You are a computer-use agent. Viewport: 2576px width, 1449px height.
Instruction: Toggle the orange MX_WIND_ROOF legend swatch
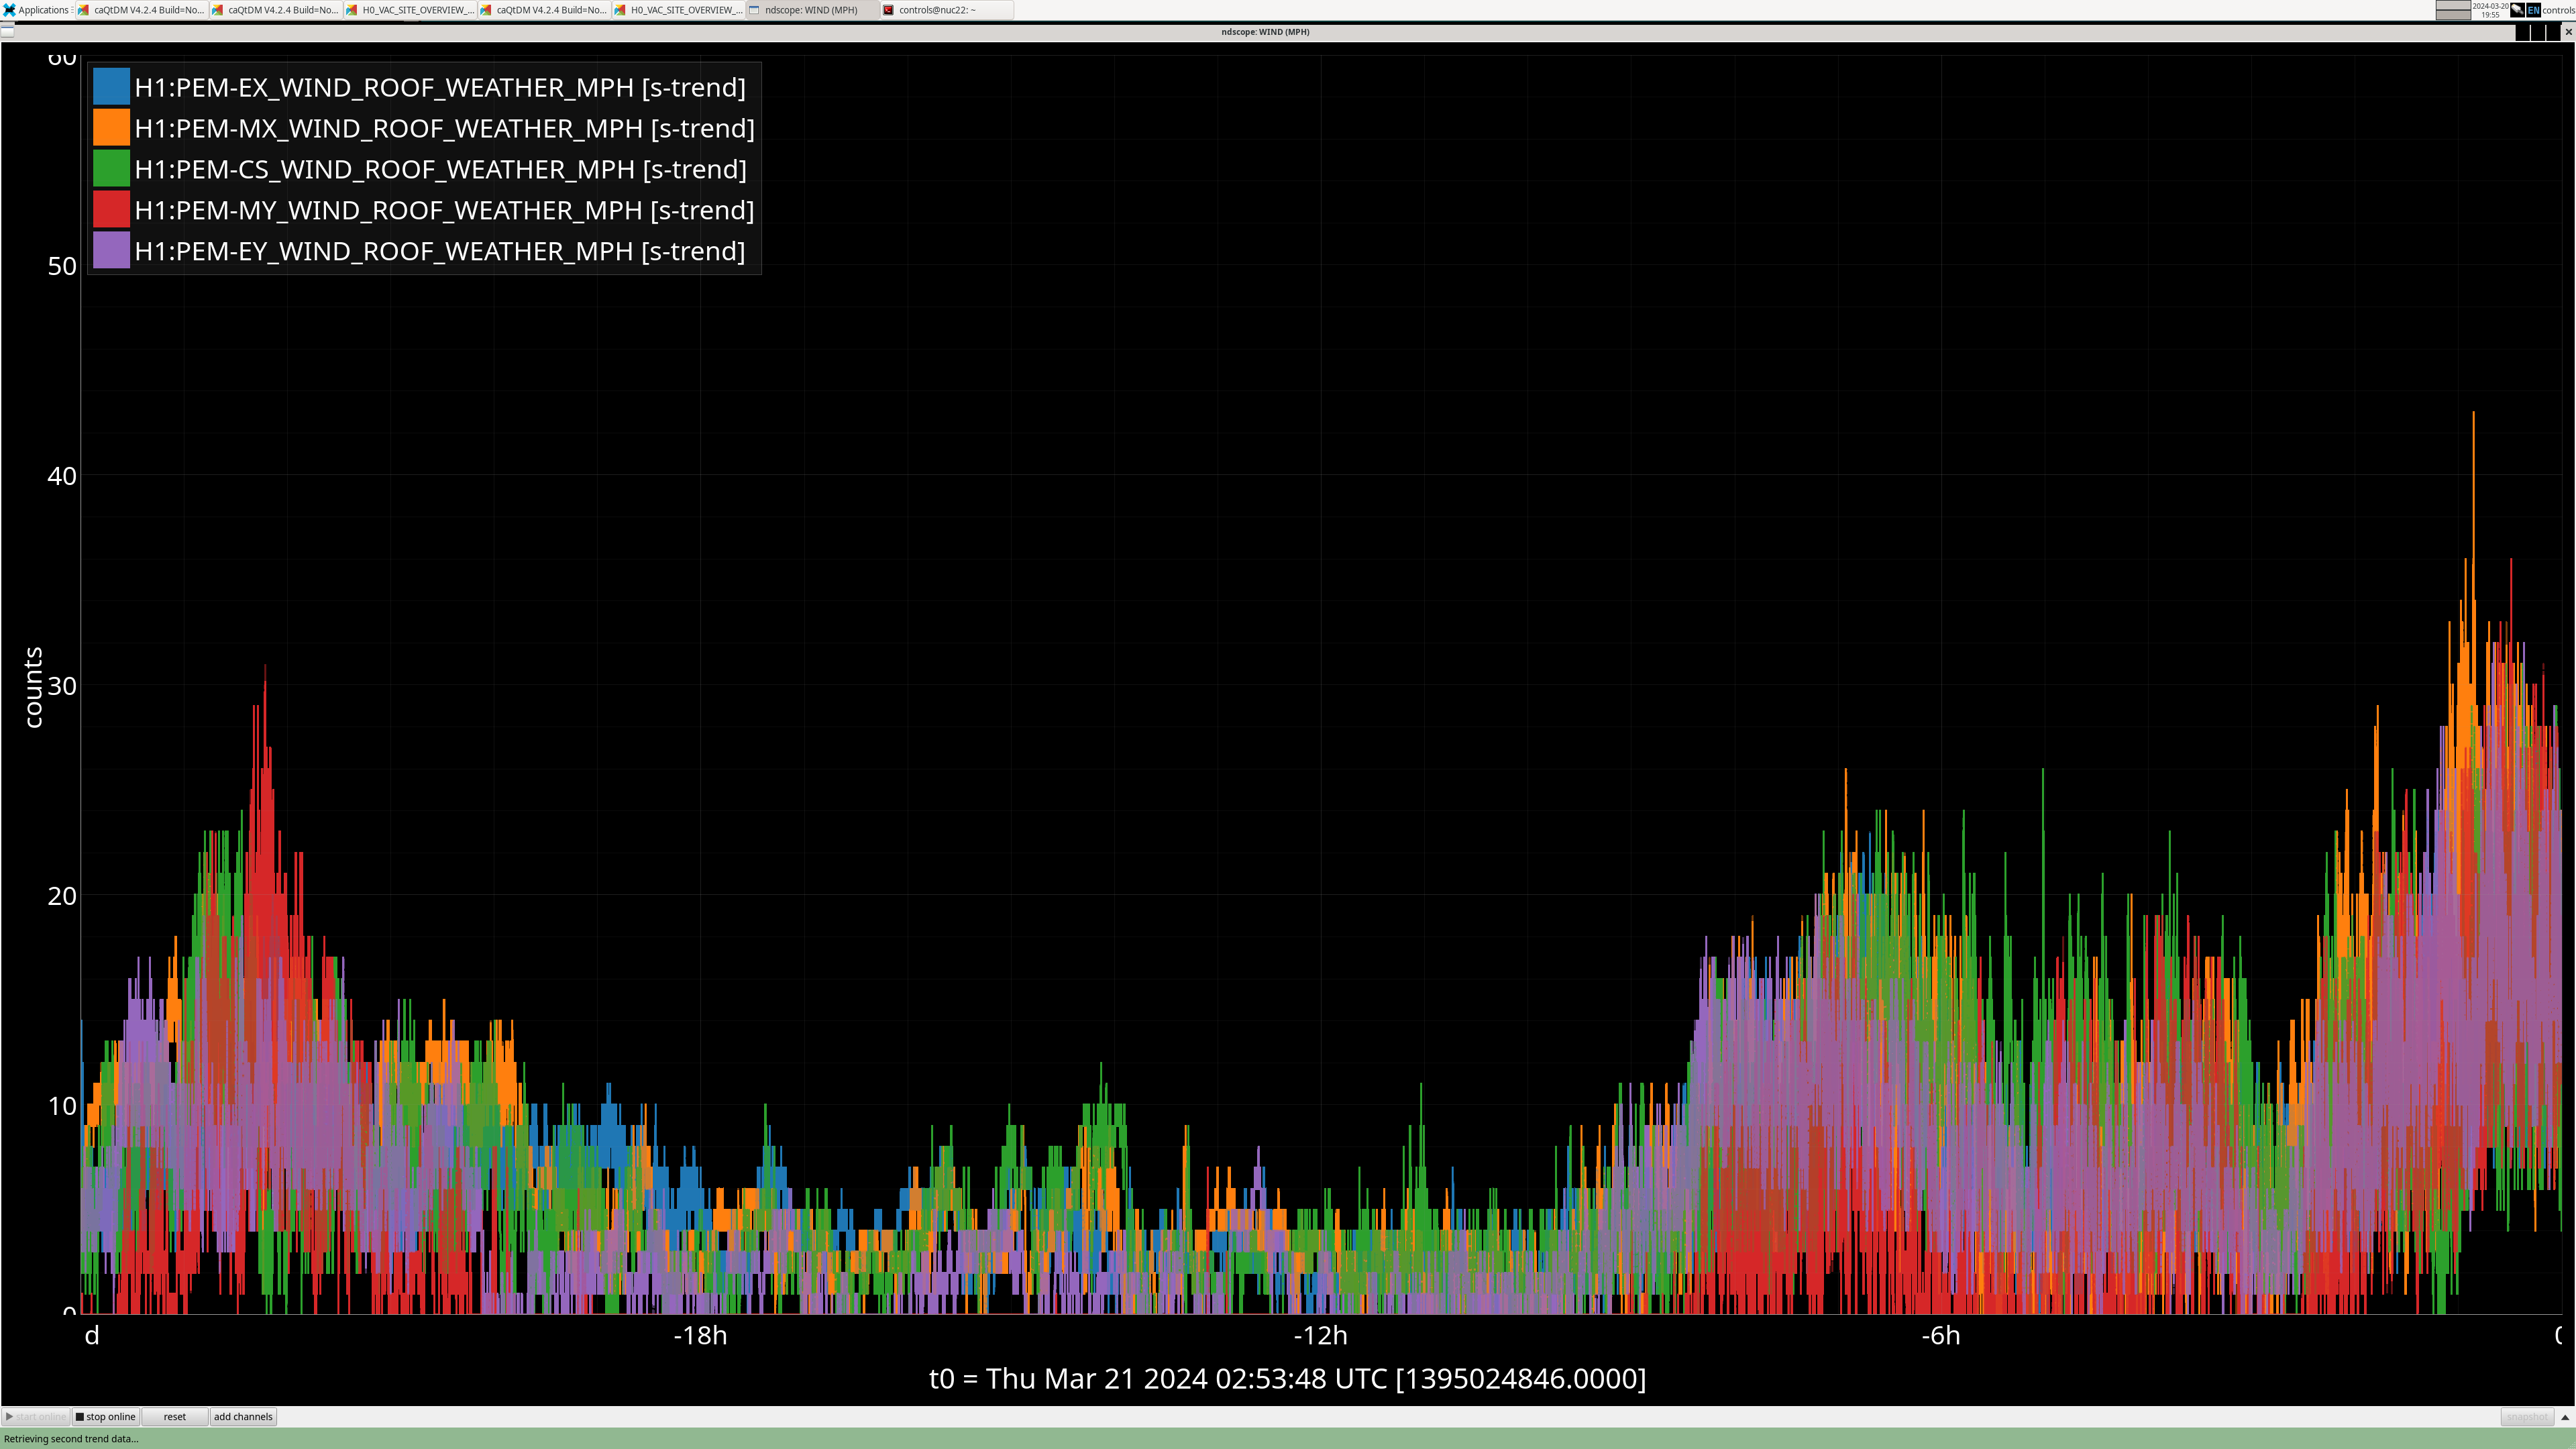(111, 128)
